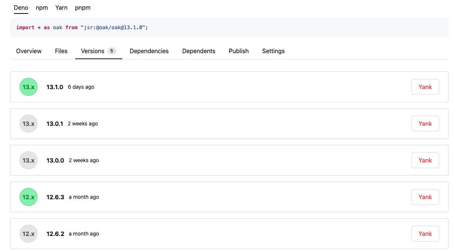Click "2 weeks ago" on 13.0.0 row
Image resolution: width=453 pixels, height=252 pixels.
tap(84, 160)
